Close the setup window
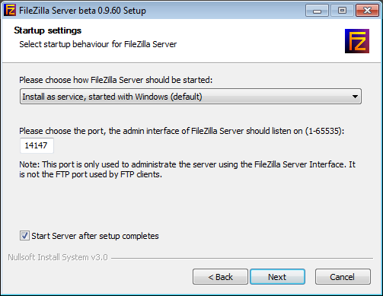383x296 pixels. (367, 11)
